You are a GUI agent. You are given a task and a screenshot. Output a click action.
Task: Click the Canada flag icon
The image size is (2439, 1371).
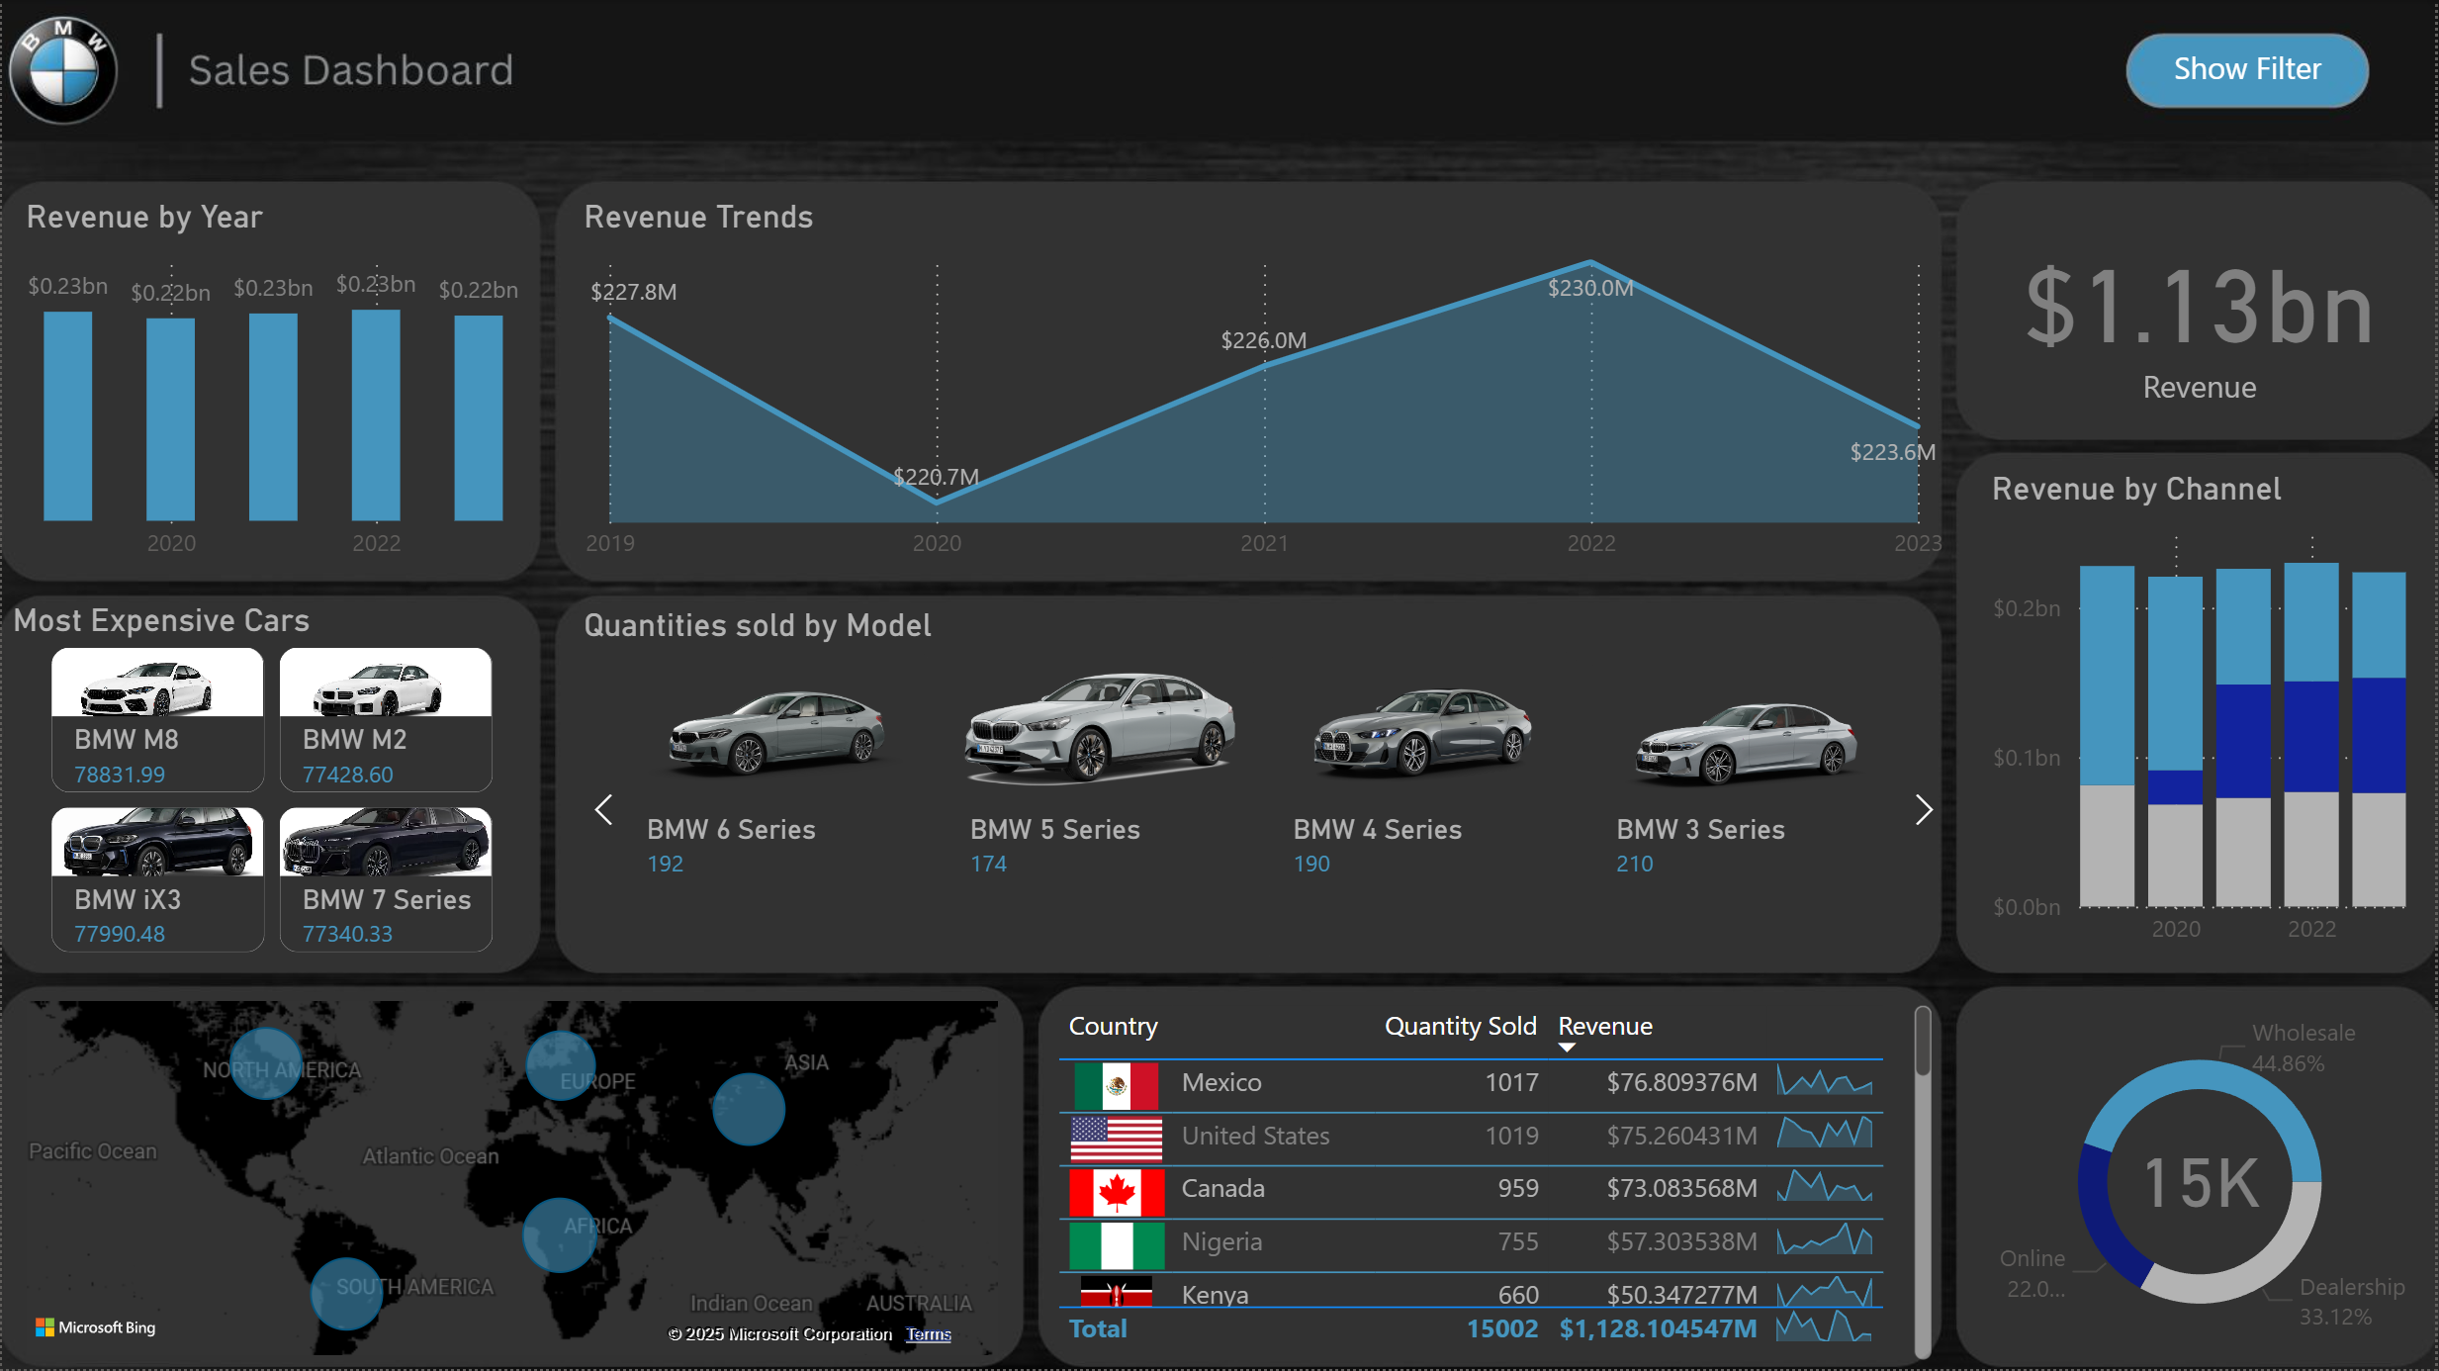click(1116, 1192)
